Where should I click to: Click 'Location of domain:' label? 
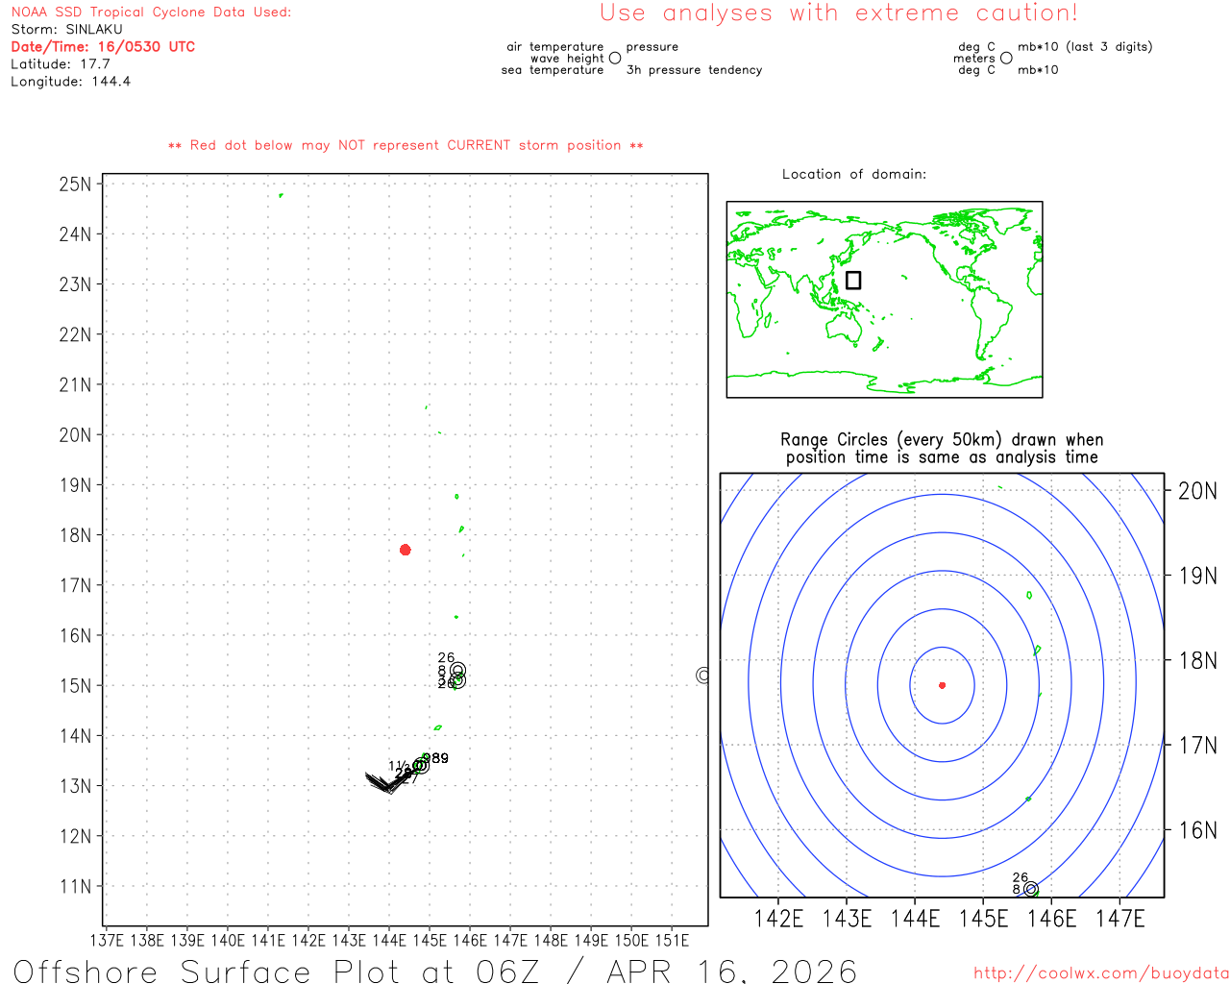854,174
